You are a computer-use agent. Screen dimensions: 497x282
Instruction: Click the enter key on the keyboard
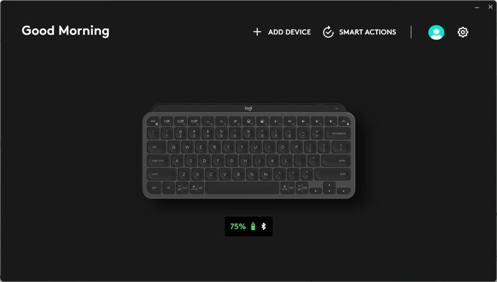[x=336, y=161]
